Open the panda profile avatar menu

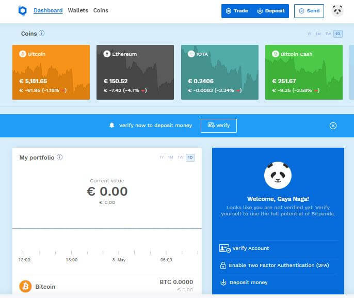click(x=337, y=11)
